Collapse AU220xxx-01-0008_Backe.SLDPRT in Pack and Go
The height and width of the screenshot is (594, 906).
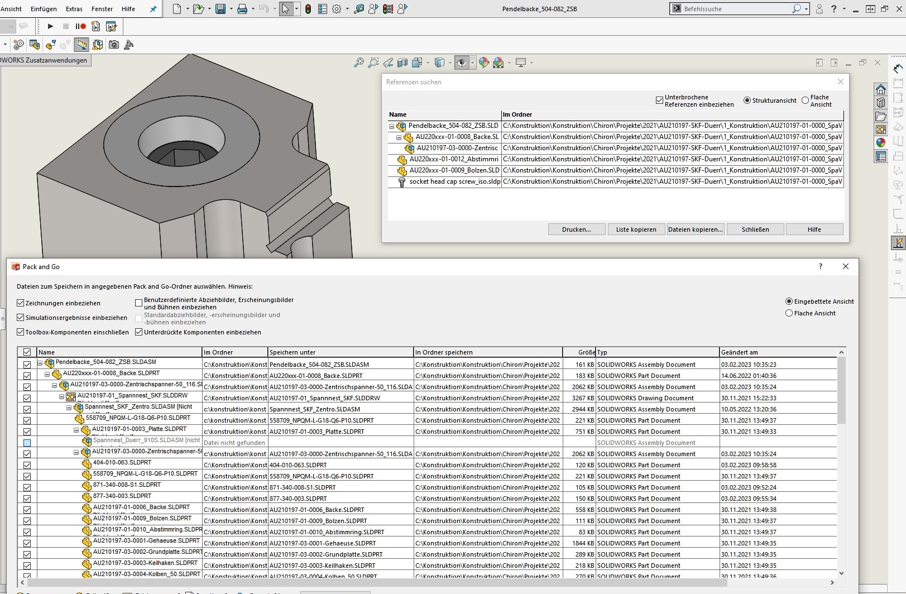tap(47, 374)
